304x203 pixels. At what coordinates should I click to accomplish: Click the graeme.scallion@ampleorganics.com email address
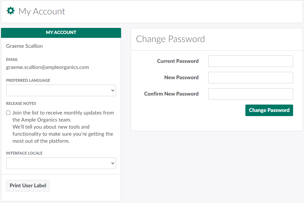[x=47, y=67]
